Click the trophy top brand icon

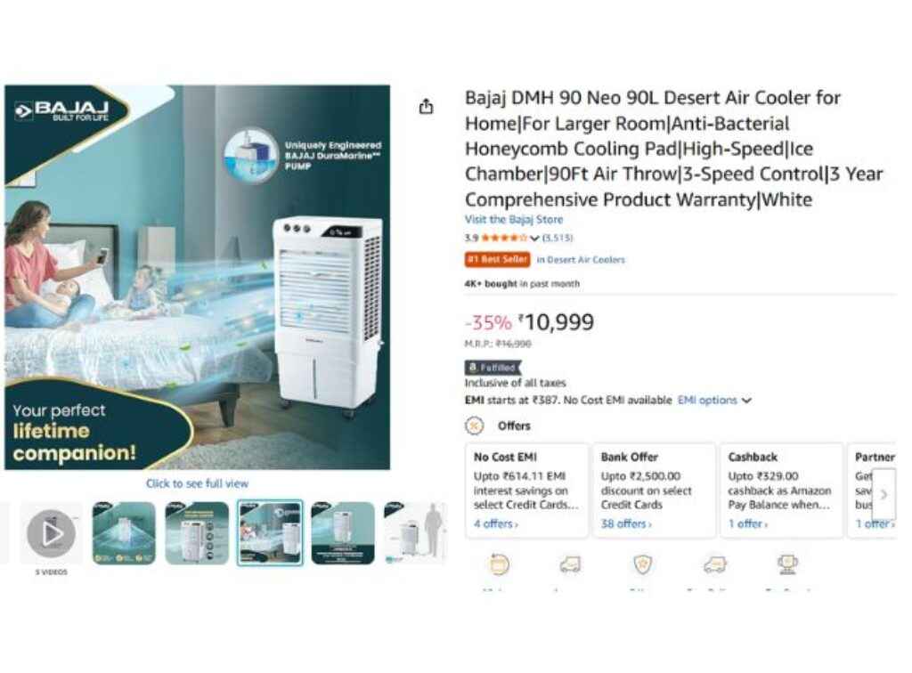click(x=787, y=564)
